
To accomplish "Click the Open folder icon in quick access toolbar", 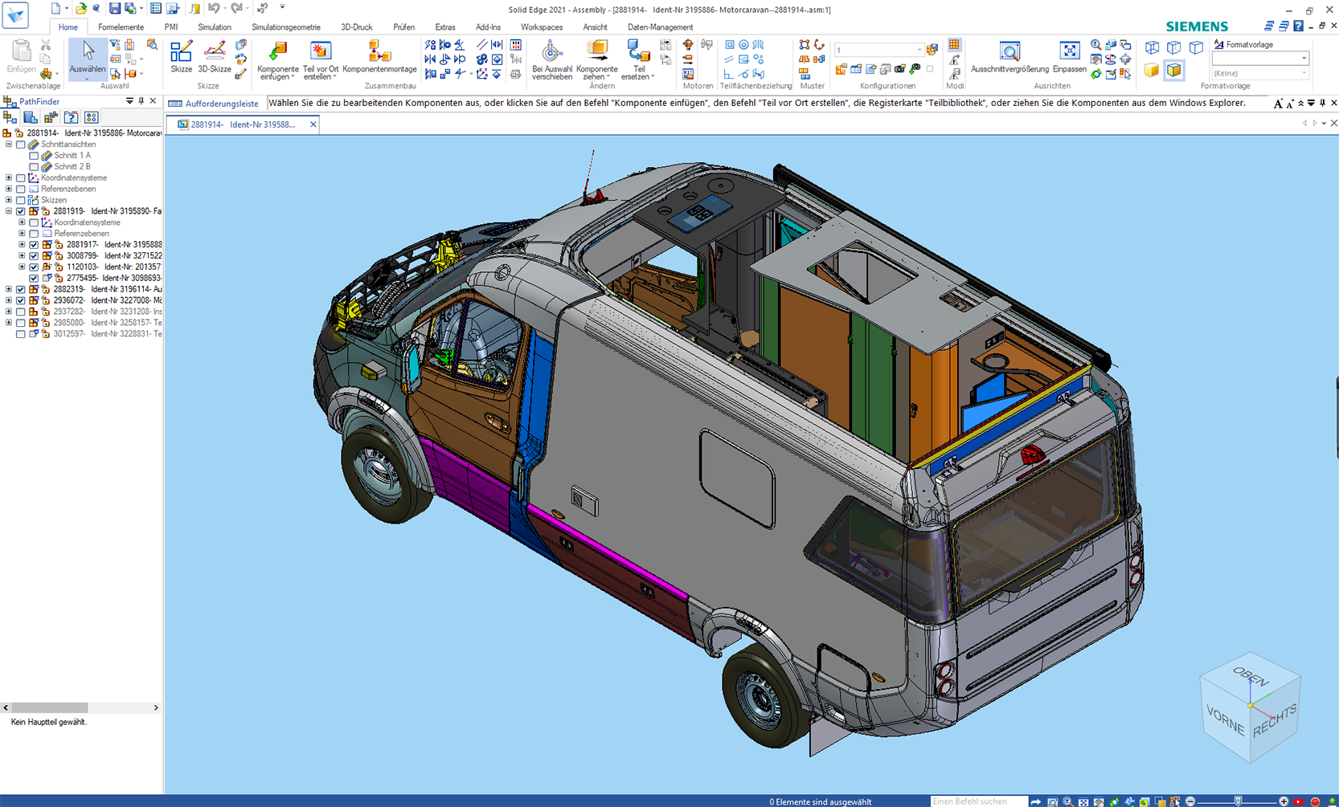I will point(80,9).
